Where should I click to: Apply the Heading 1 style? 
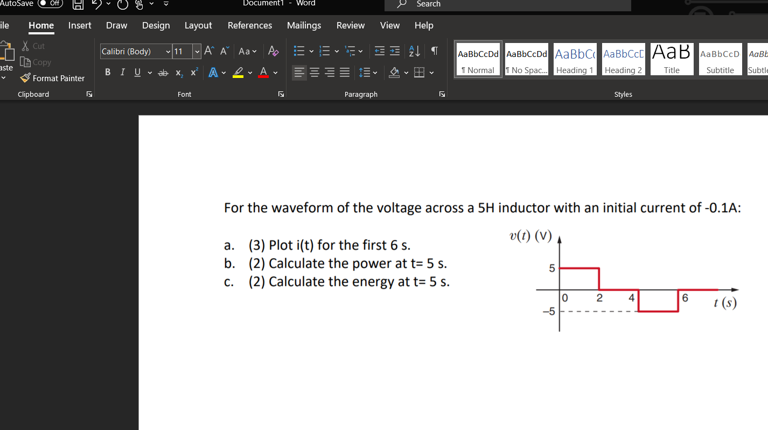point(575,59)
